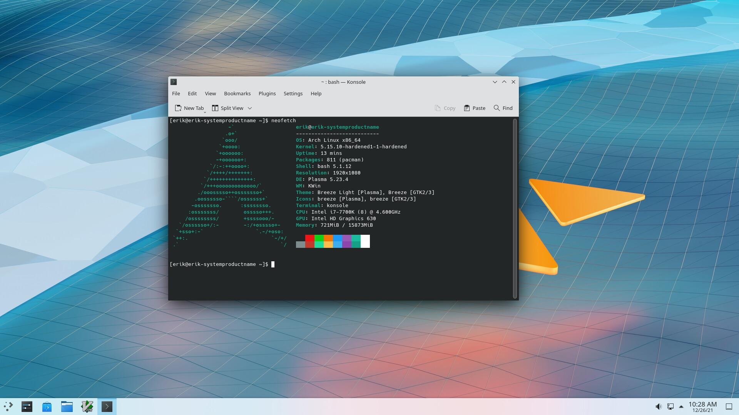Screen dimensions: 739x415
Task: Open Dolphin file manager from taskbar
Action: click(67, 407)
